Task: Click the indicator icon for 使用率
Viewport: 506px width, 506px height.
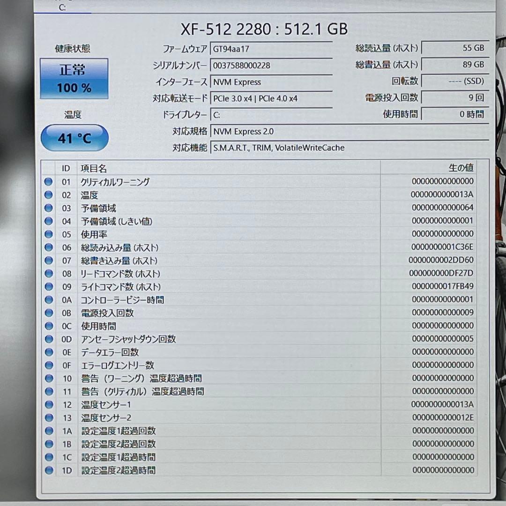Action: click(49, 235)
